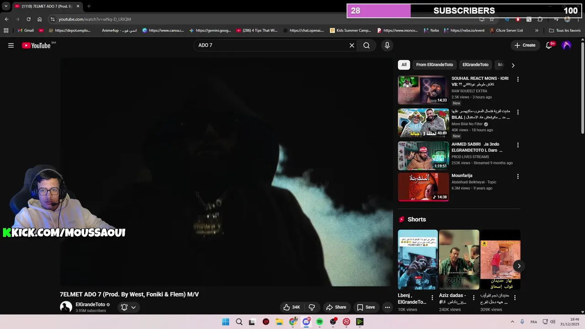This screenshot has height=329, width=585.
Task: Bookmark this page with the star icon
Action: click(x=492, y=19)
